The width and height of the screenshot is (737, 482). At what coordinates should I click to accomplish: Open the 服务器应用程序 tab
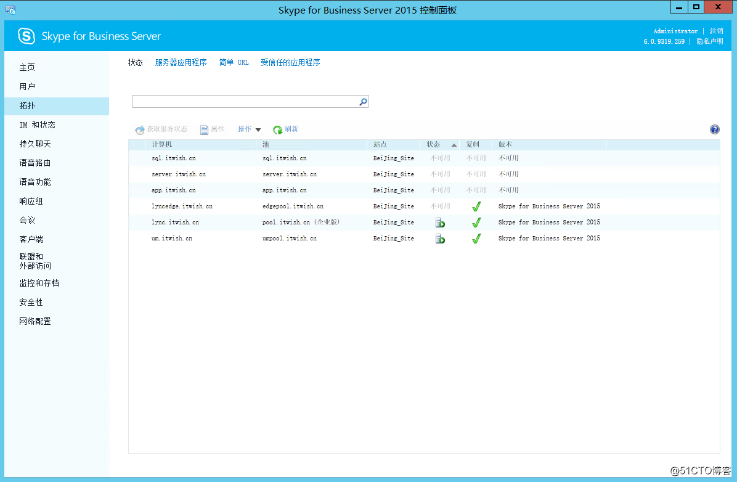tap(181, 62)
